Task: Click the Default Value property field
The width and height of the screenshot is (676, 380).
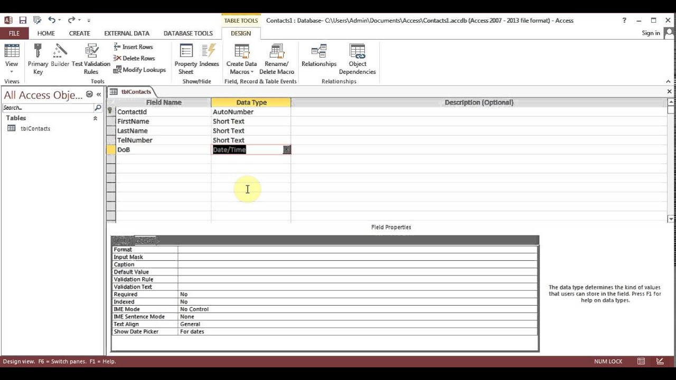Action: tap(358, 272)
